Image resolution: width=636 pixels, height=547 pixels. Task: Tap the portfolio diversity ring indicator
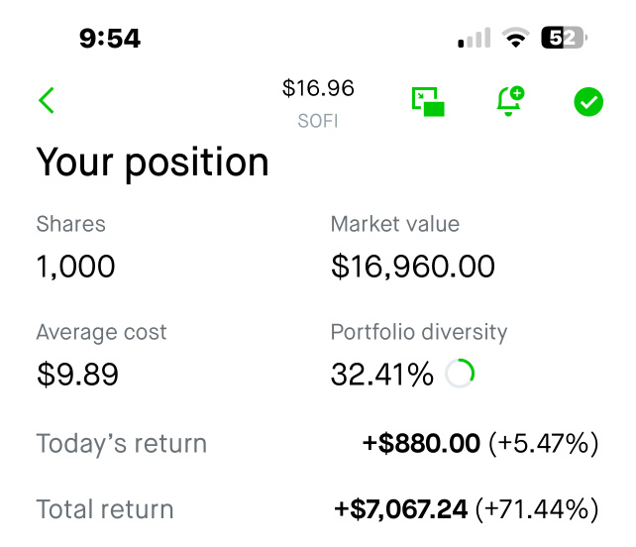coord(460,374)
